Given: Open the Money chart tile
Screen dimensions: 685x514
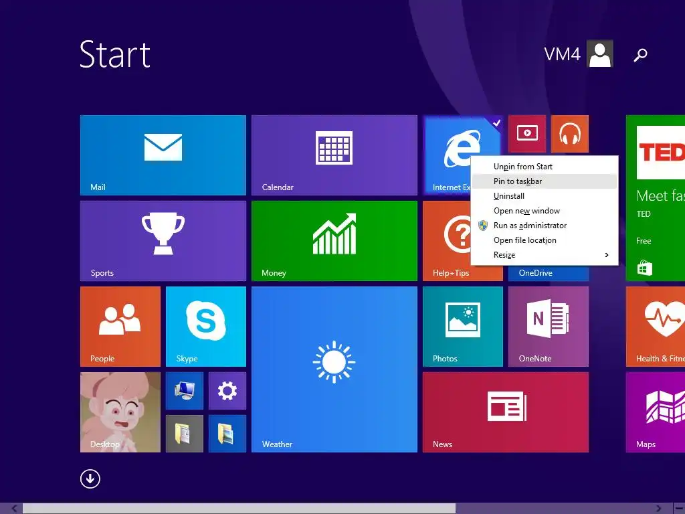Looking at the screenshot, I should click(334, 241).
